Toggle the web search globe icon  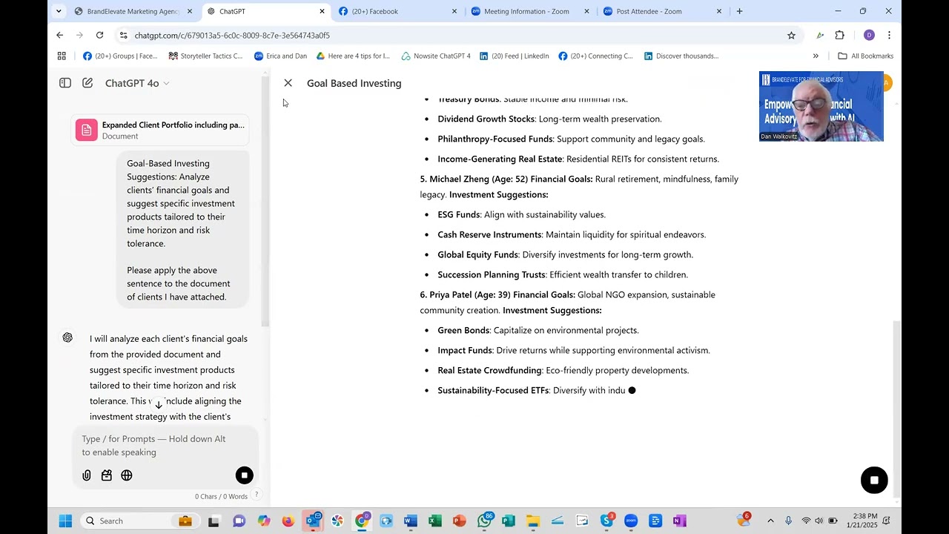coord(127,475)
